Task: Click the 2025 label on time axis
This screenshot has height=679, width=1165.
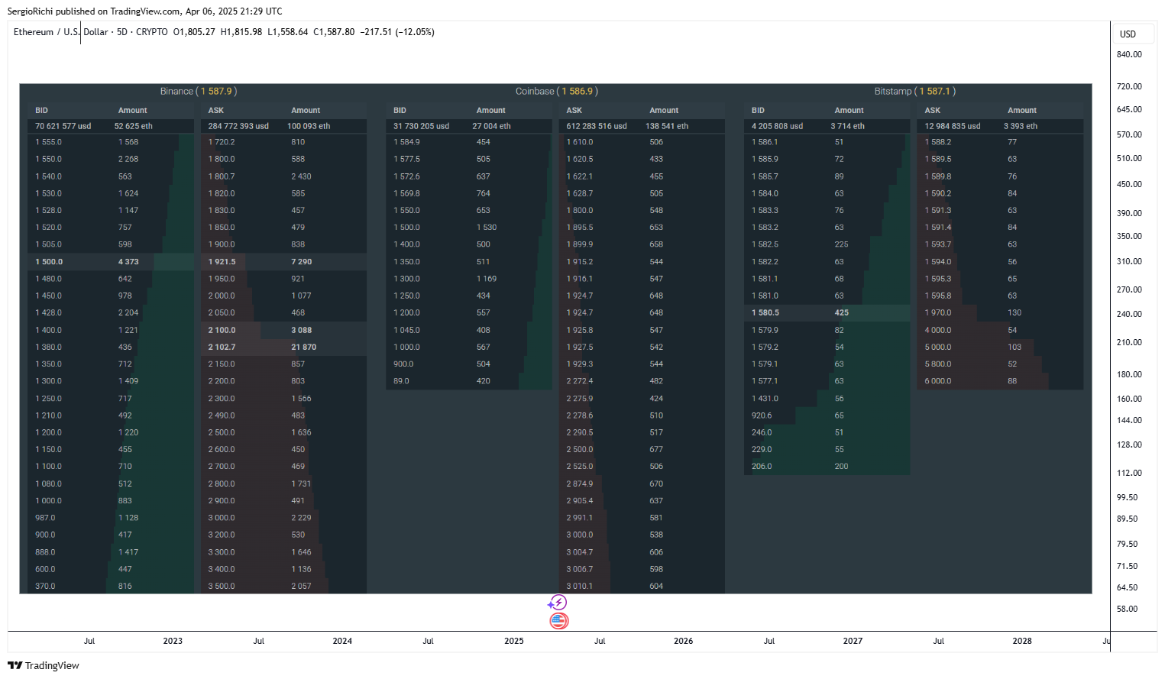Action: [x=514, y=642]
